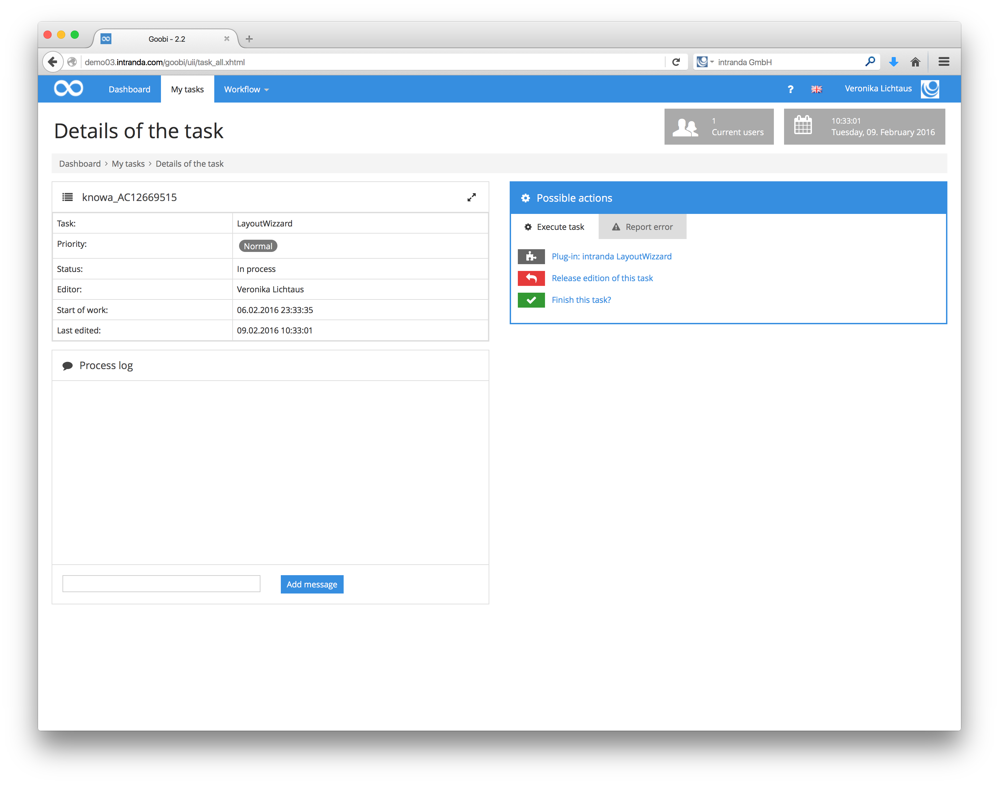
Task: Click the Finish this task? link
Action: pos(581,300)
